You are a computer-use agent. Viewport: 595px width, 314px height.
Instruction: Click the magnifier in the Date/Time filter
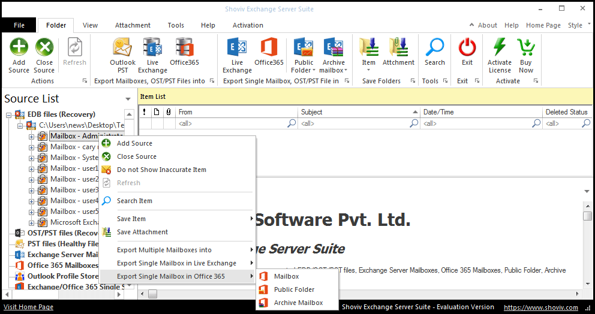pos(536,123)
